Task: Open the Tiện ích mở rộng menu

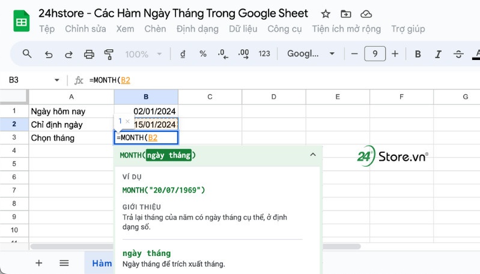Action: (346, 29)
